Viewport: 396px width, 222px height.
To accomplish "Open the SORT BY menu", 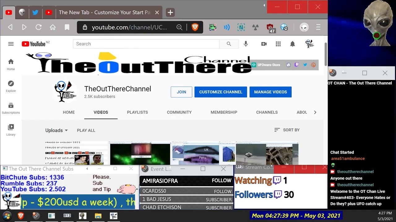I will coord(287,130).
